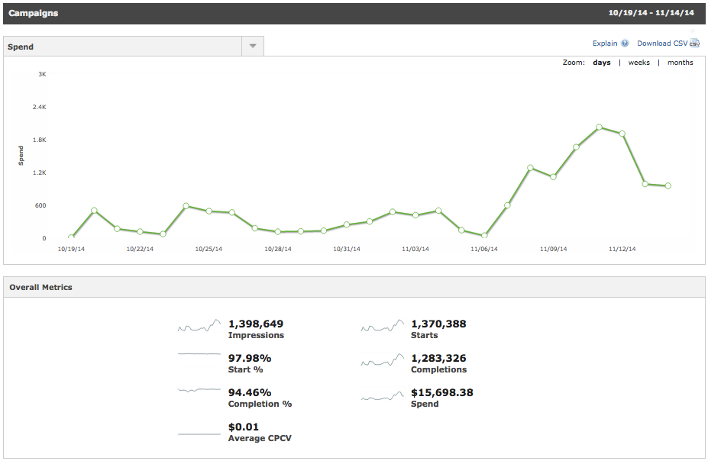Click the last data point on the chart
This screenshot has height=461, width=708.
pos(668,185)
